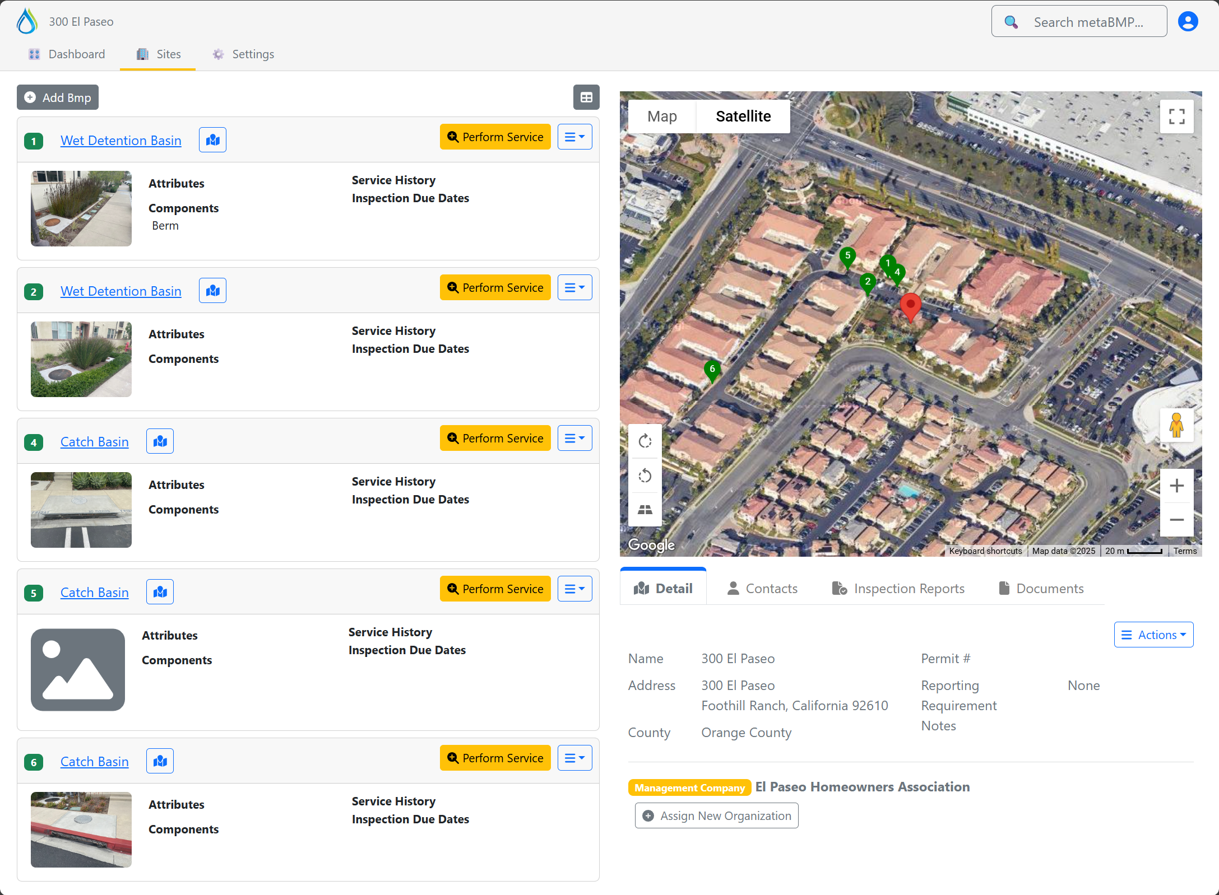Open the Documents tab
The height and width of the screenshot is (895, 1219).
(1041, 588)
